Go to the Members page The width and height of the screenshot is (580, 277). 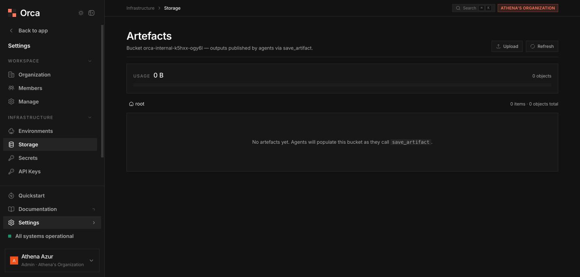[x=50, y=88]
